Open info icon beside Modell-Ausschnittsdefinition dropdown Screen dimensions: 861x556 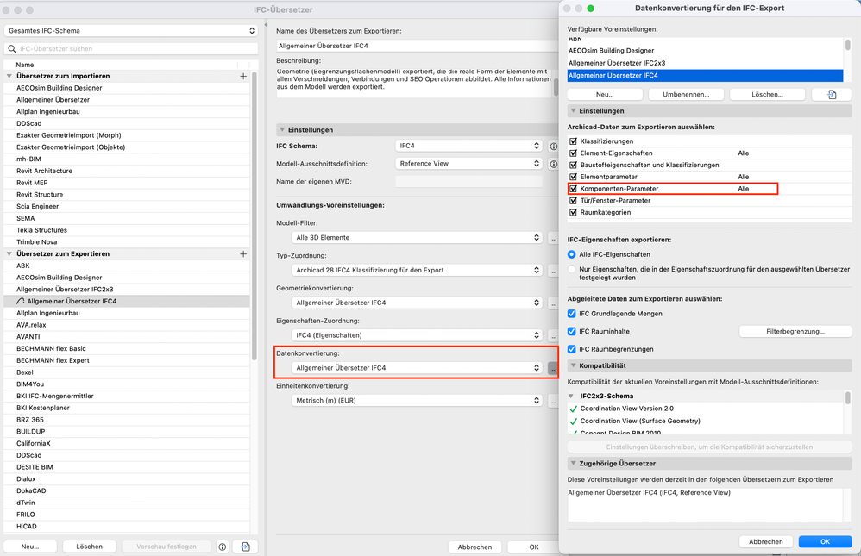(554, 164)
